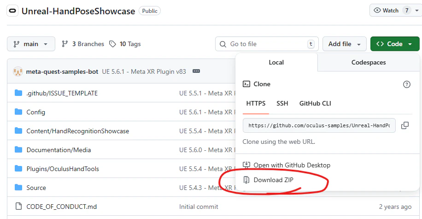This screenshot has height=219, width=422.
Task: Click folder icon for Config
Action: [x=18, y=112]
